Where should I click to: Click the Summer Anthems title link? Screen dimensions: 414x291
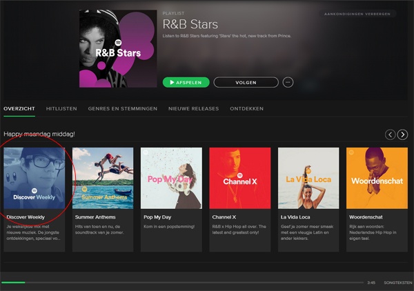tap(95, 217)
